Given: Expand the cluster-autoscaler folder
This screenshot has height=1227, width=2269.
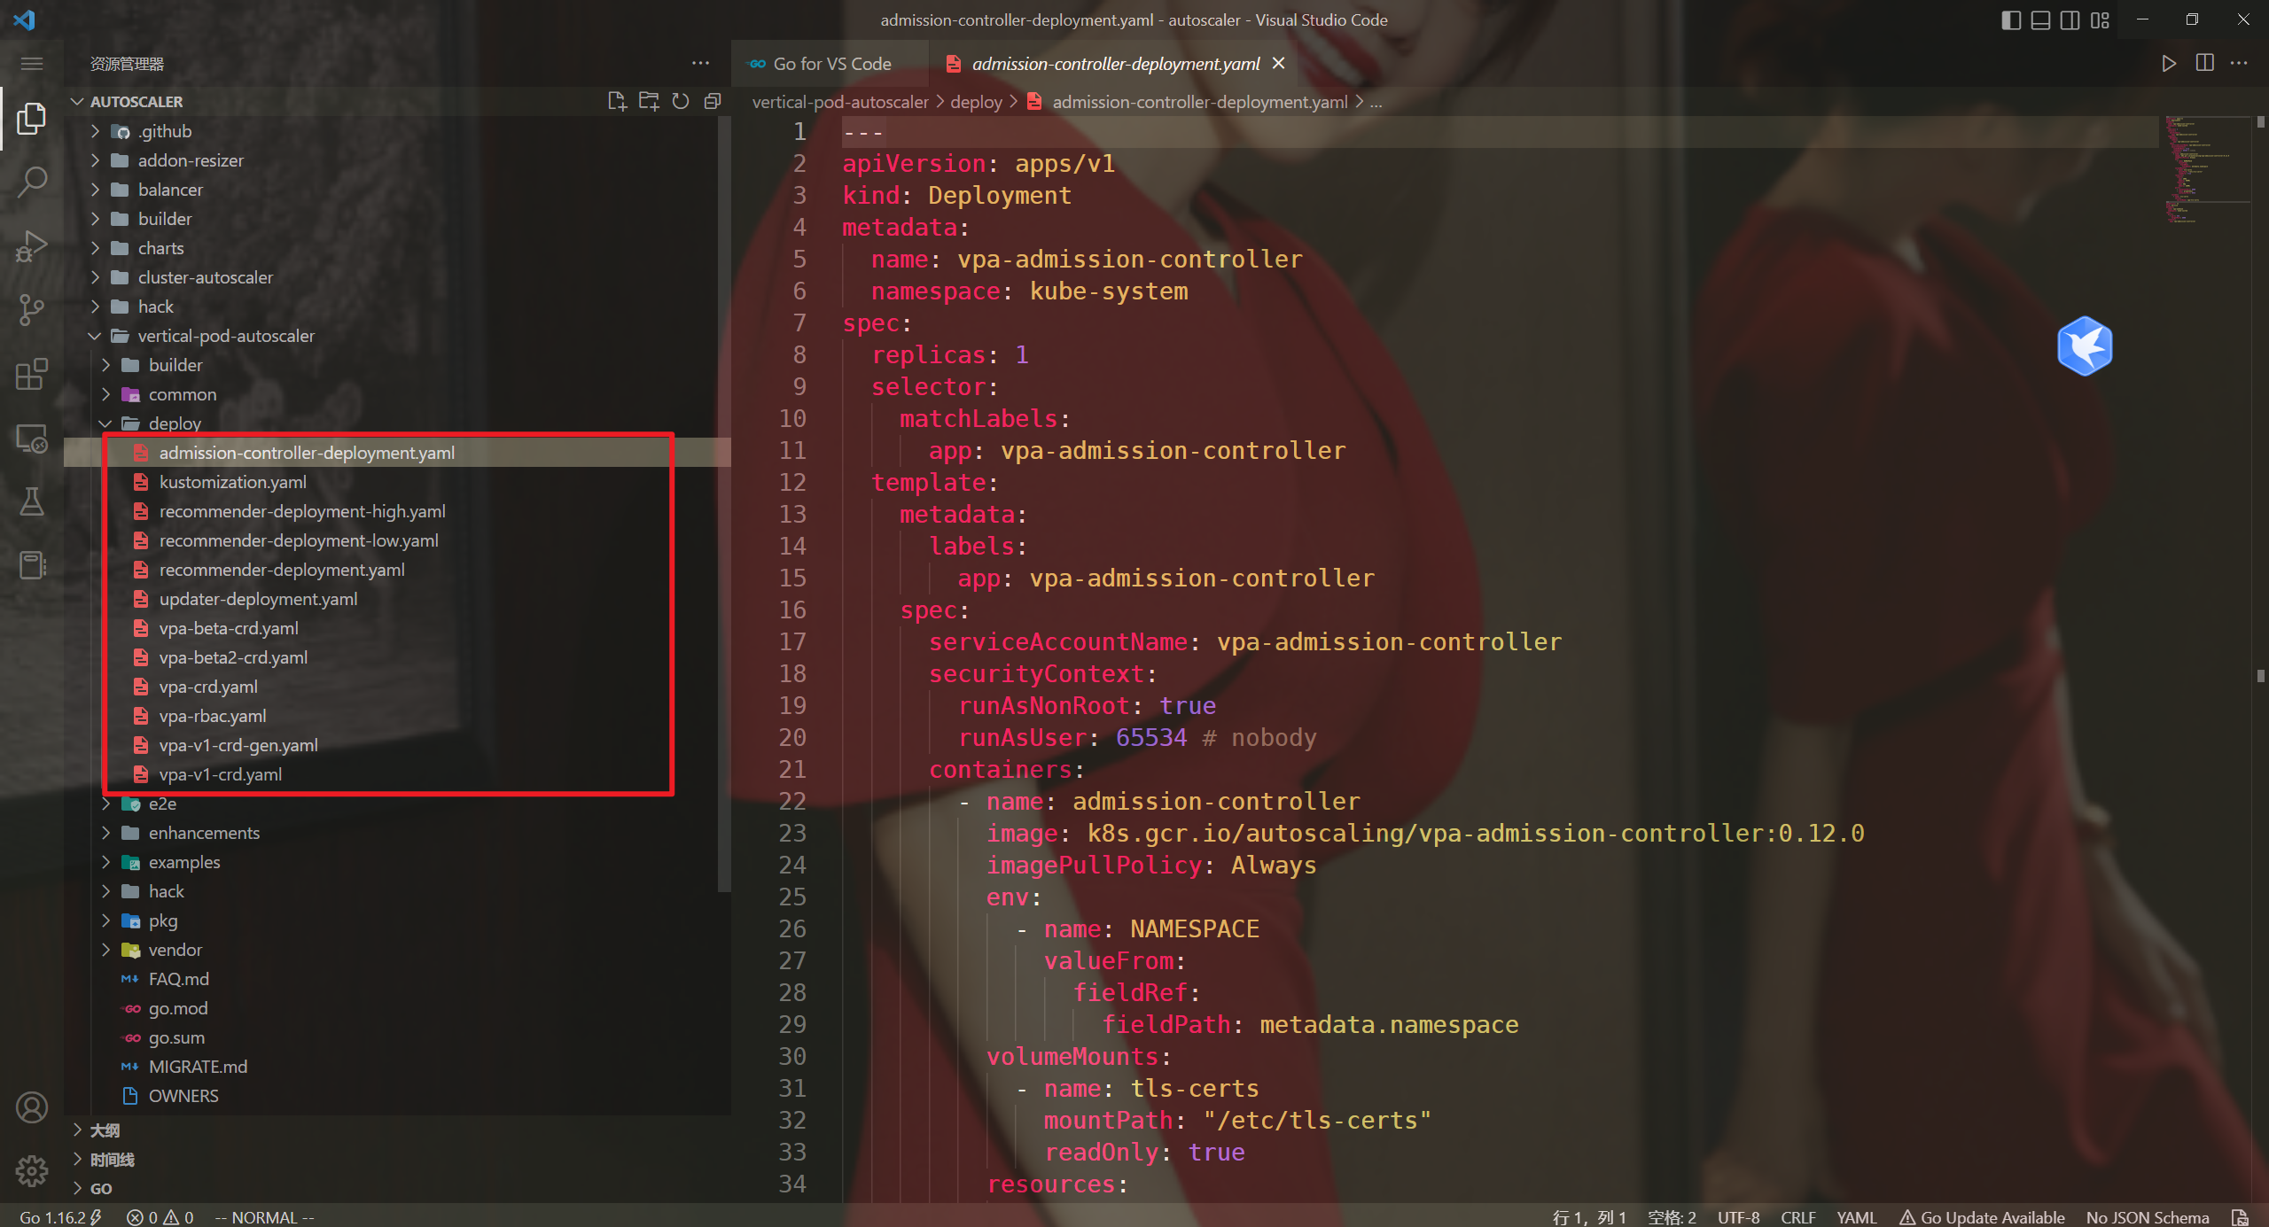Looking at the screenshot, I should (399, 277).
